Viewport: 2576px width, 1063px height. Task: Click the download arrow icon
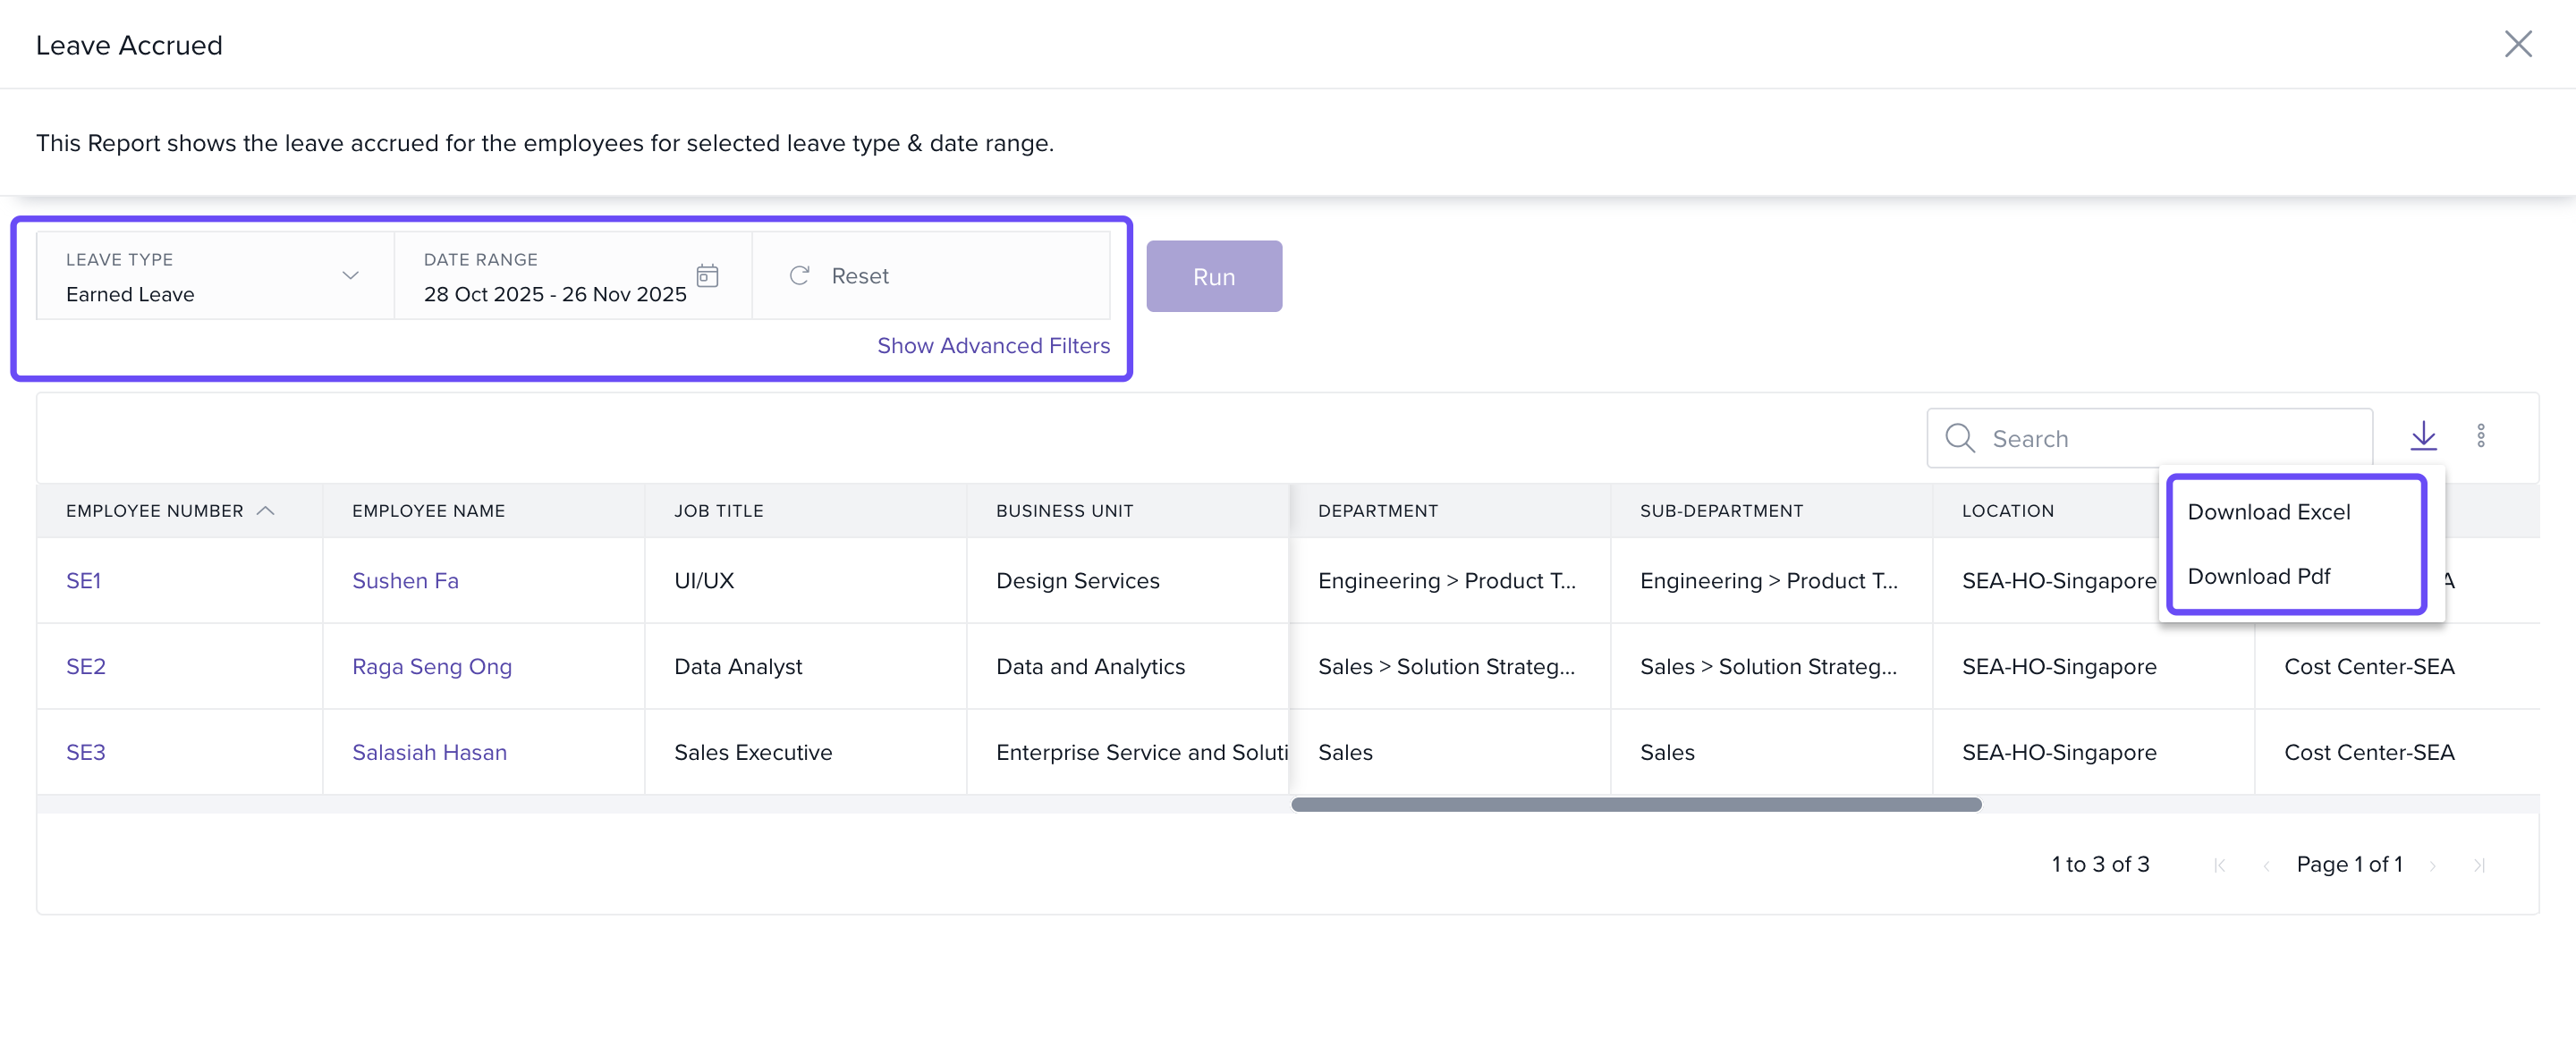2423,436
